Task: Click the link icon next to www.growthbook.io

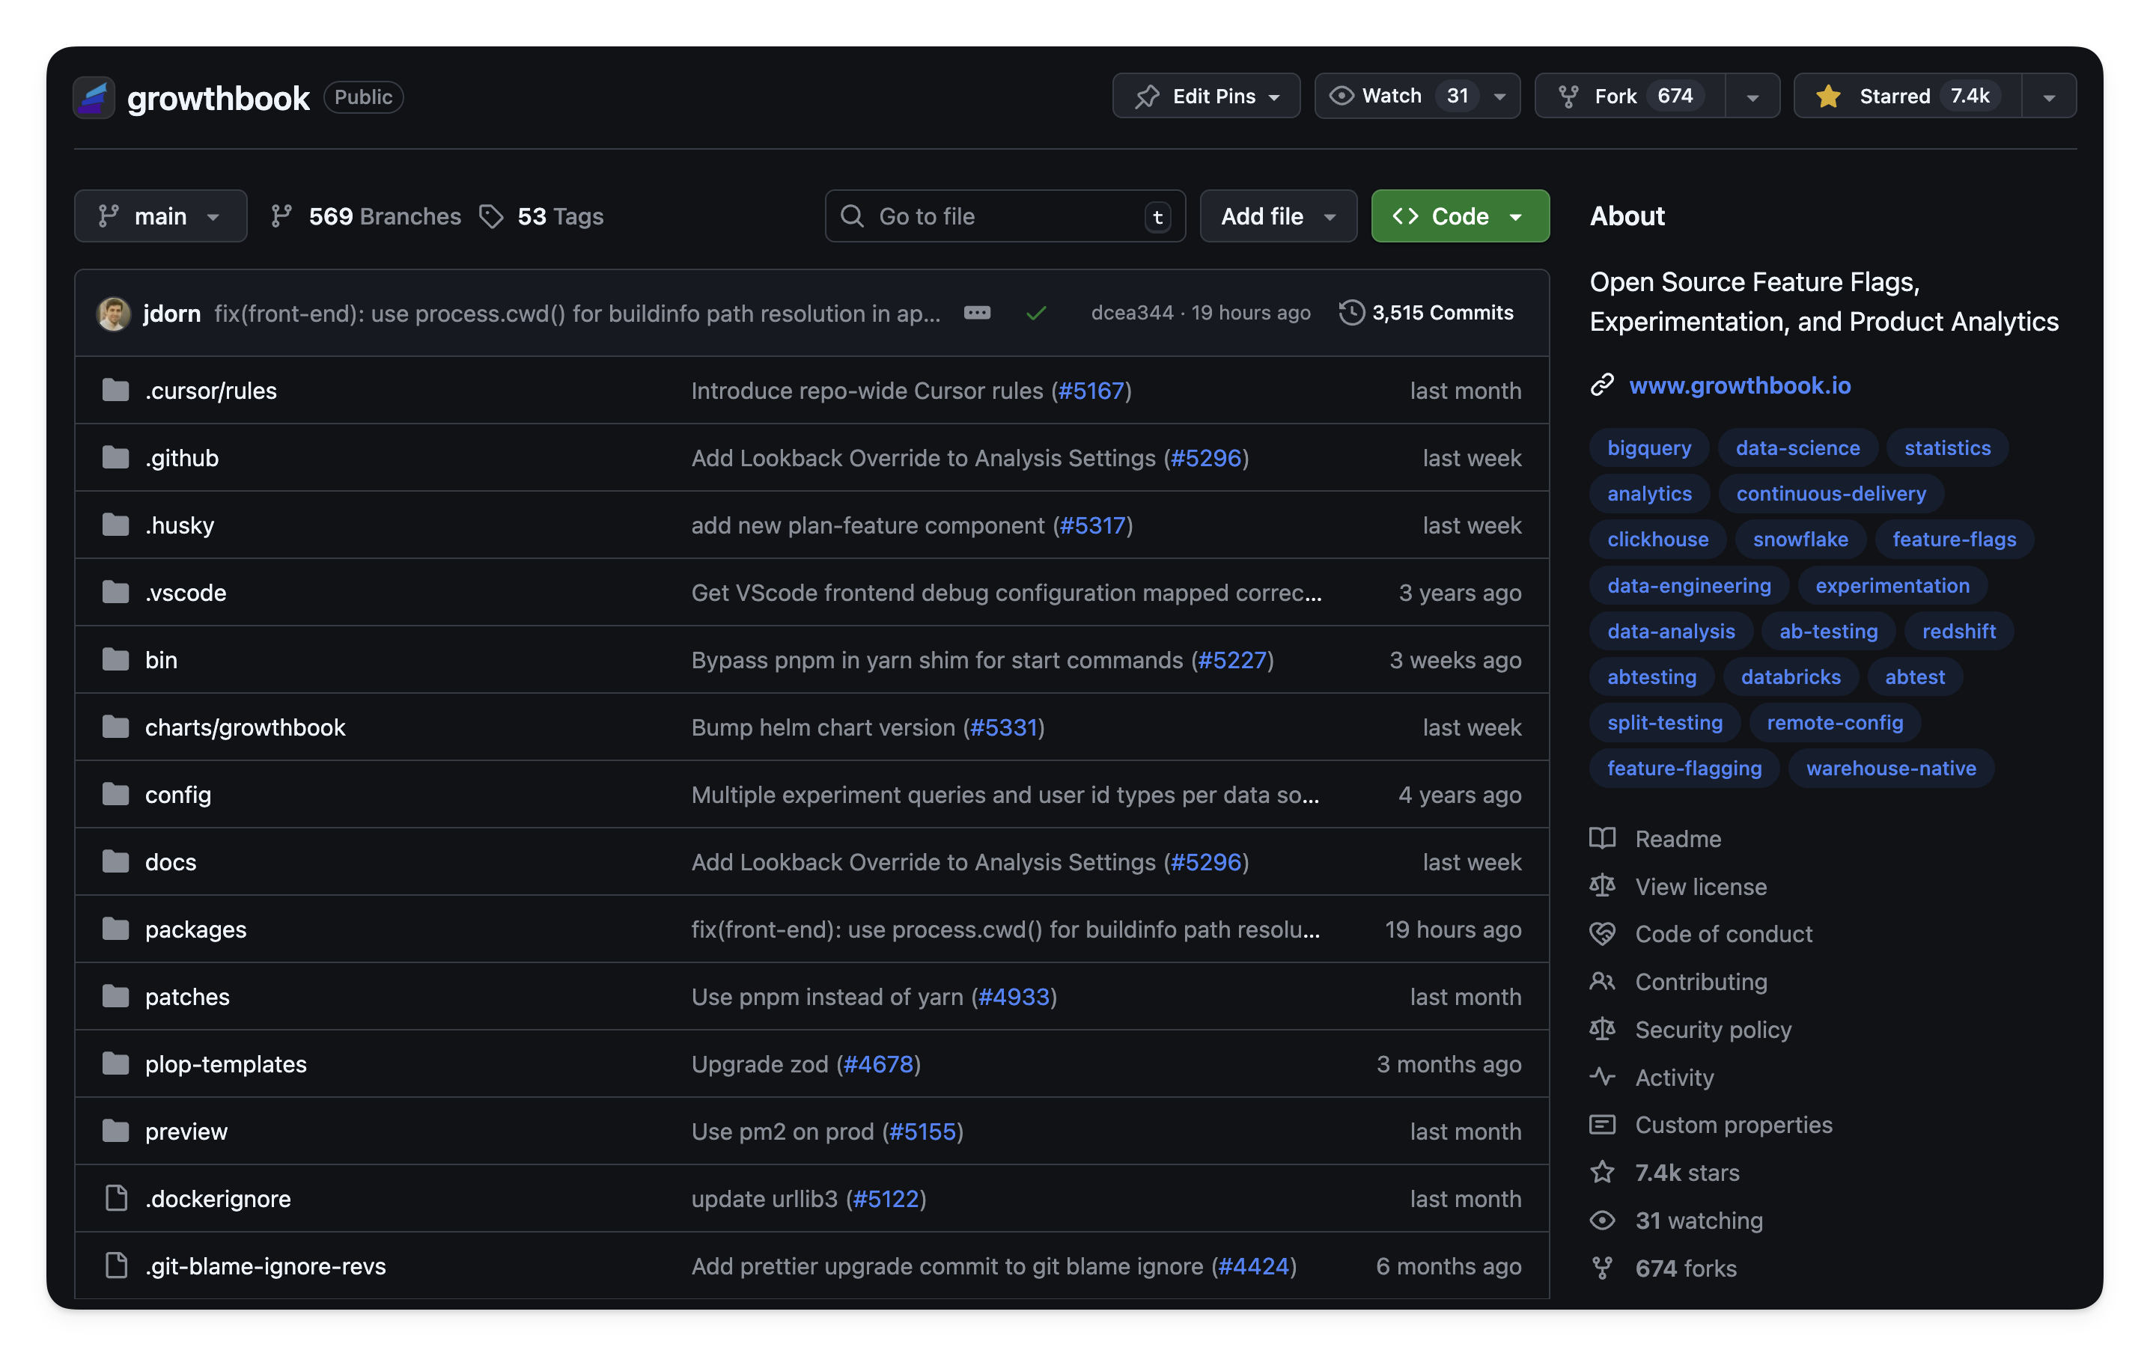Action: [x=1602, y=385]
